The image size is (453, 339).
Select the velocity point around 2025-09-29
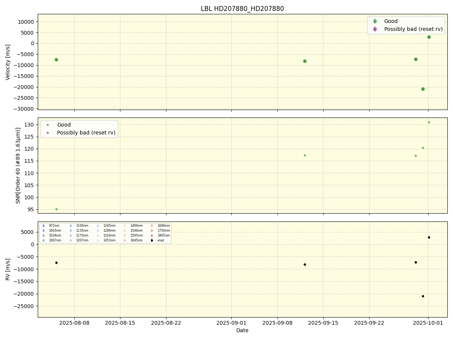[x=416, y=59]
